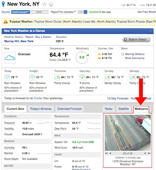This screenshot has height=170, width=156.
Task: Switch to the Satellite tab
Action: pyautogui.click(x=123, y=109)
